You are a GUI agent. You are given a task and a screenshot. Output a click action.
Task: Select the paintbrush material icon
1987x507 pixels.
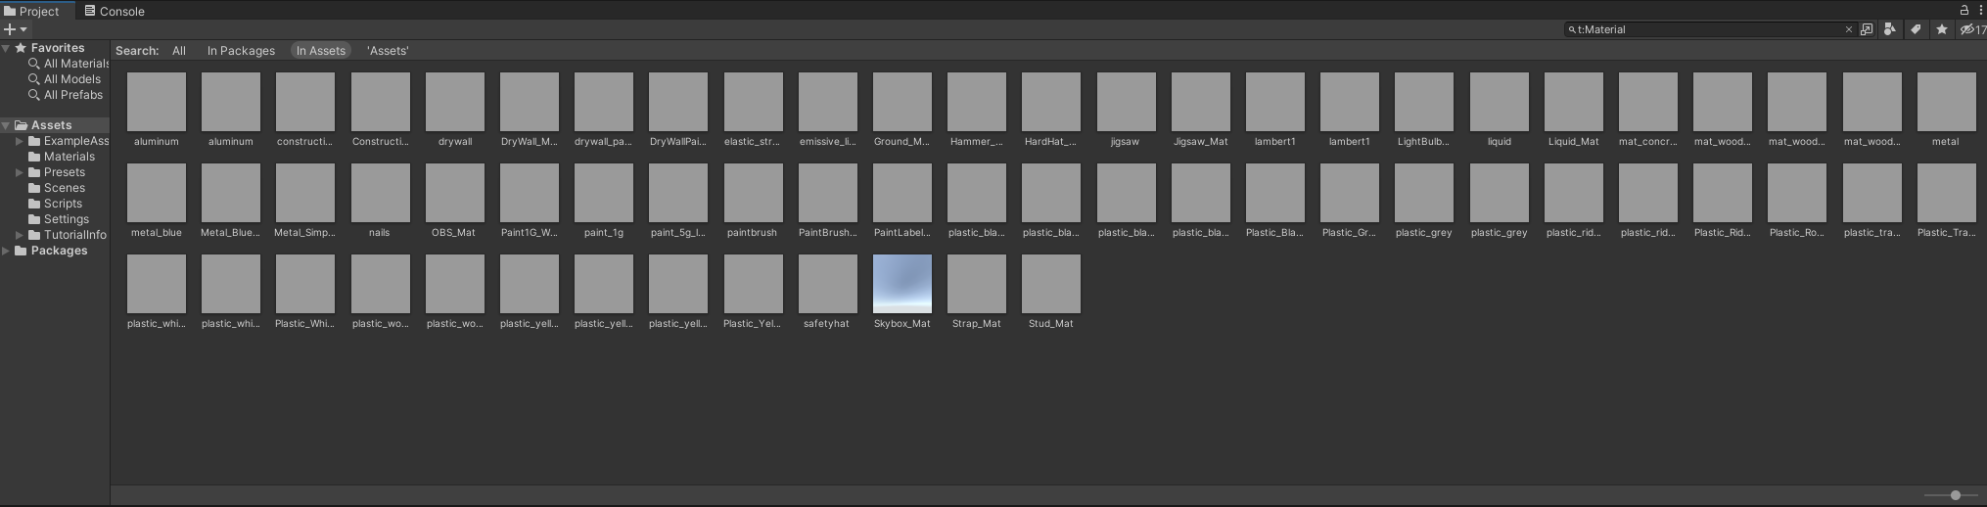point(754,194)
